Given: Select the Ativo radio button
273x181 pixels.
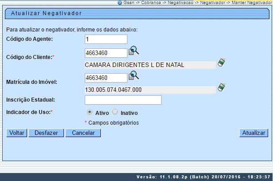Looking at the screenshot, I should [90, 112].
